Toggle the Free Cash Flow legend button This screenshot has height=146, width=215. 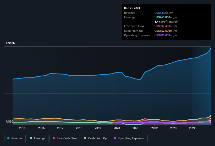[65, 138]
